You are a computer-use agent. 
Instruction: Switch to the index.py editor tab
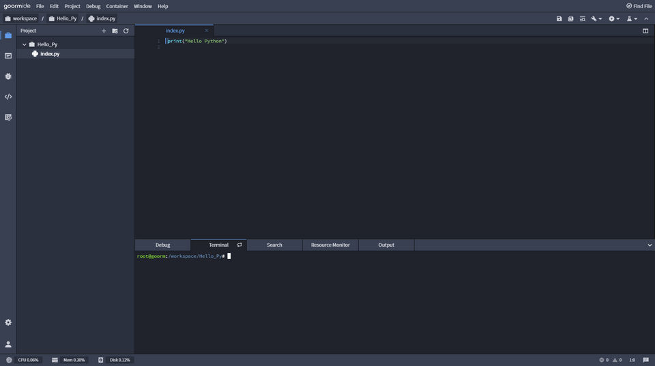175,31
